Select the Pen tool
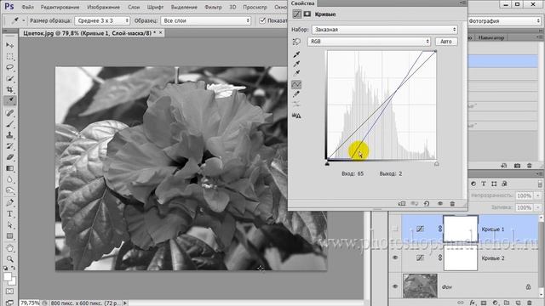 tap(9, 202)
